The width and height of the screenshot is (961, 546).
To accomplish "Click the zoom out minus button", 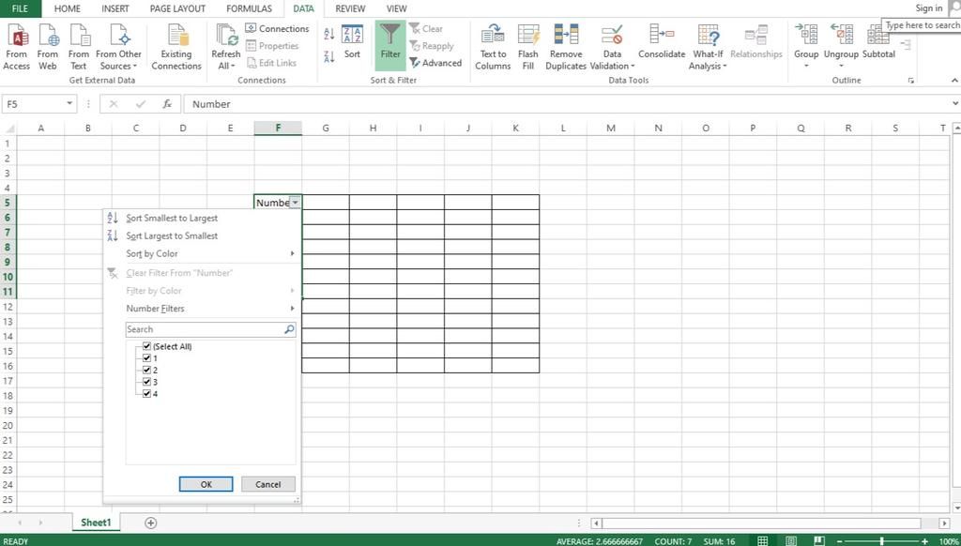I will 840,541.
